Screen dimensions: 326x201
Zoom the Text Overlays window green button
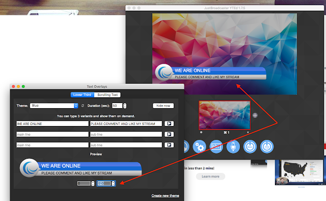pyautogui.click(x=23, y=86)
